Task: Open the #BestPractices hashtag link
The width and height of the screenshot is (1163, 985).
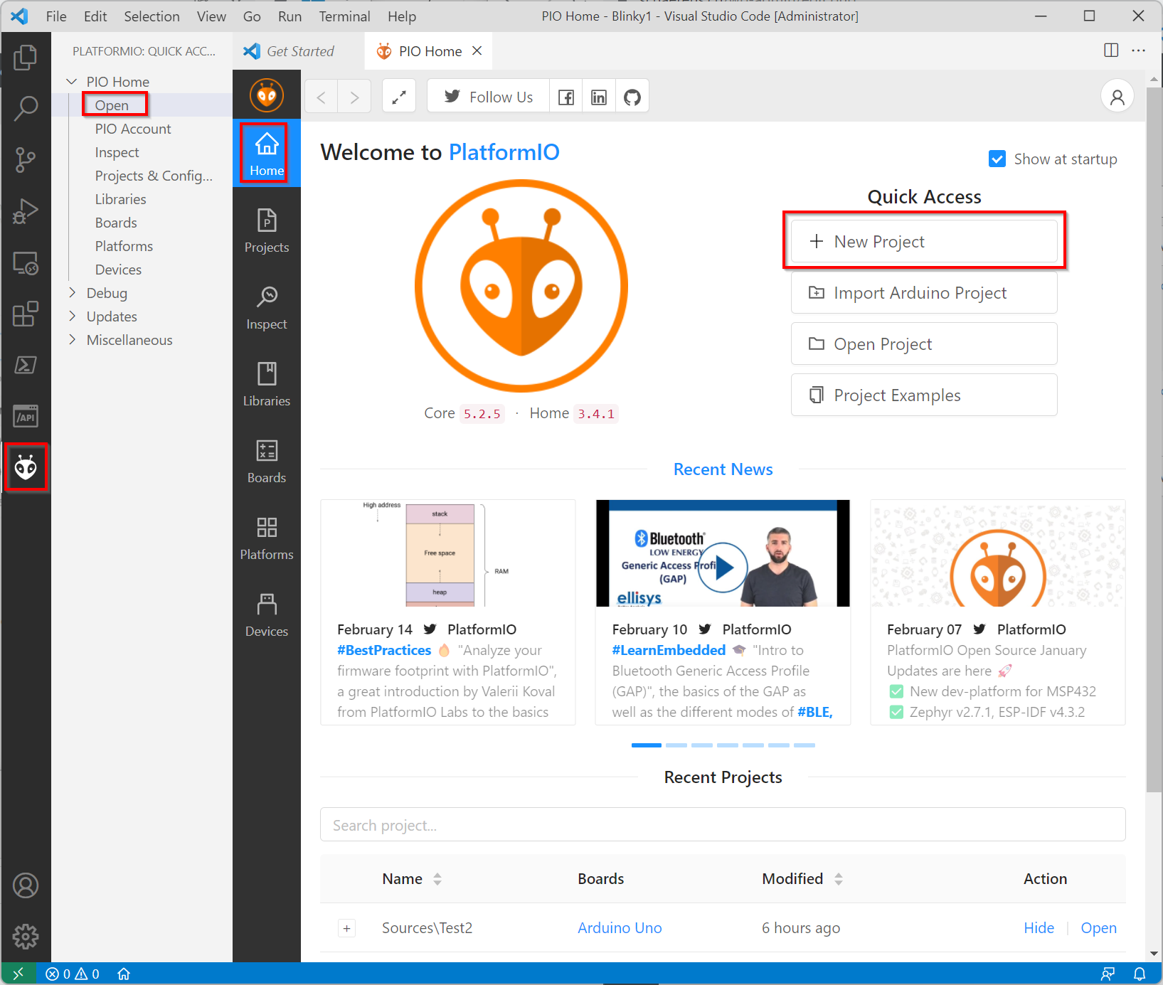Action: [x=384, y=650]
